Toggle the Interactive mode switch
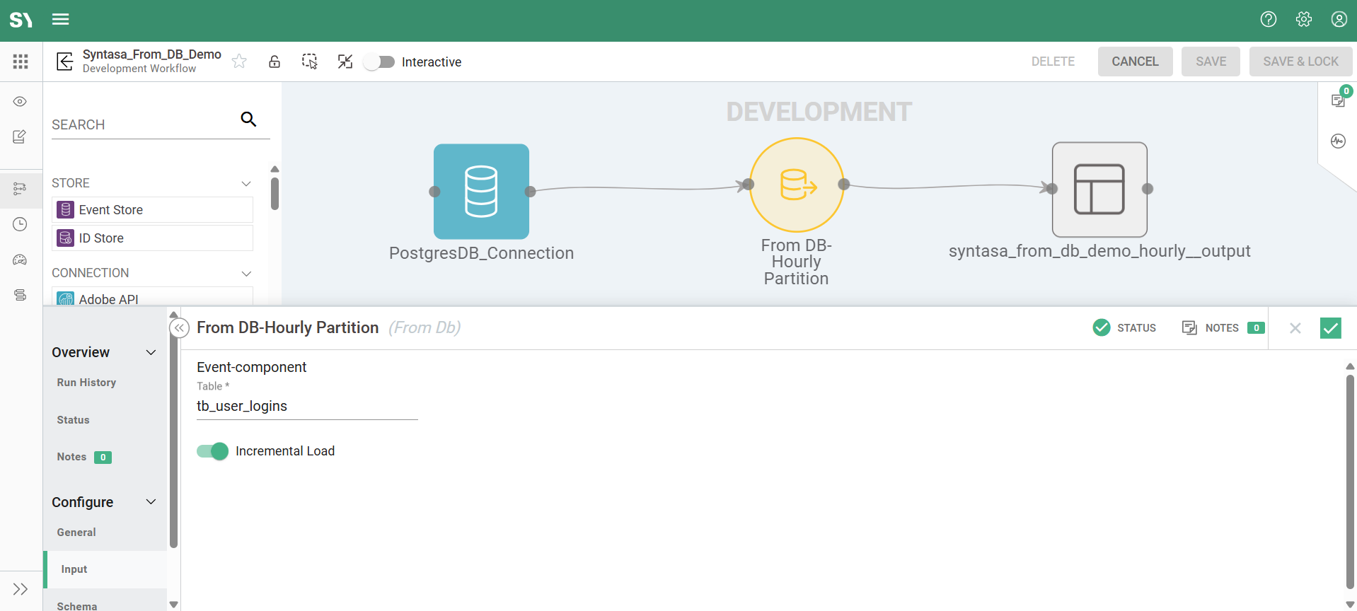The height and width of the screenshot is (611, 1357). pyautogui.click(x=380, y=62)
